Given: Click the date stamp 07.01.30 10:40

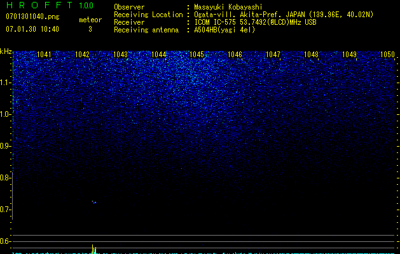Looking at the screenshot, I should [32, 29].
